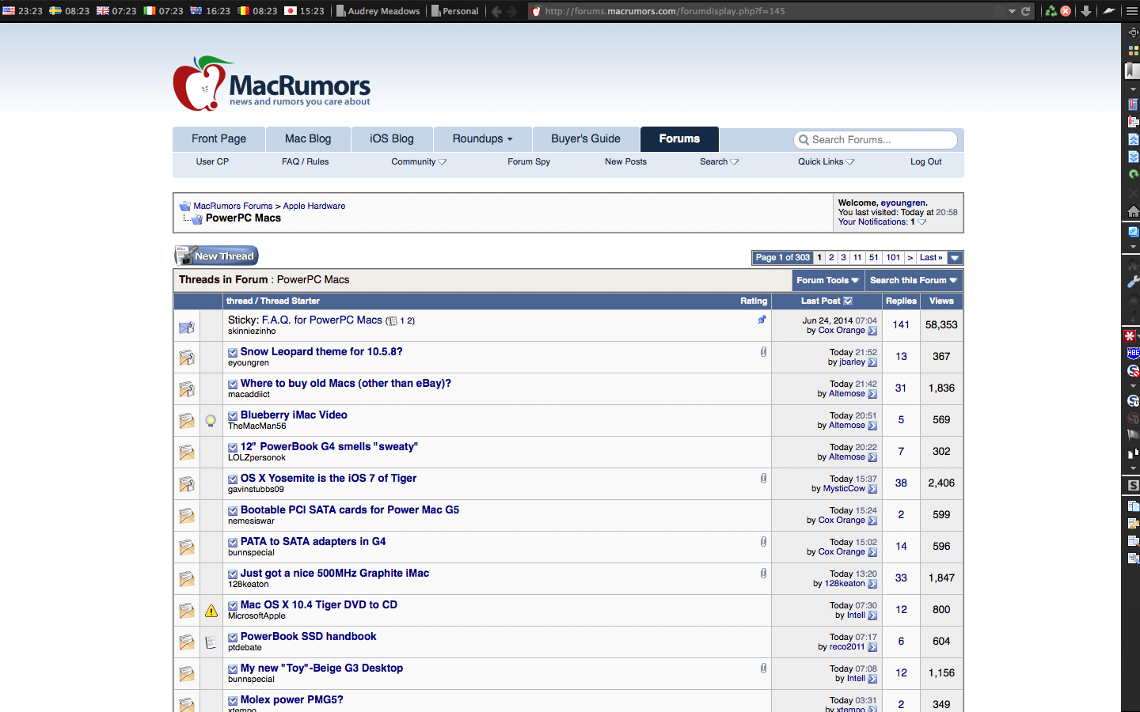
Task: Open downloads via the down-arrow toolbar icon
Action: 1086,11
